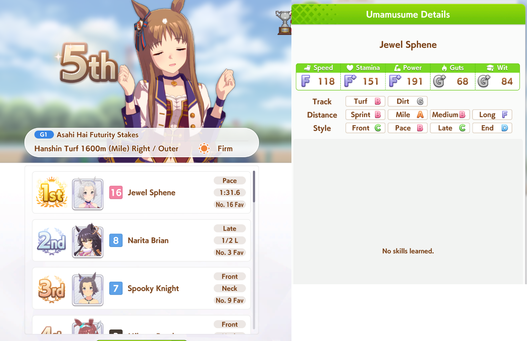
Task: Click the Firm track condition text
Action: pos(225,149)
